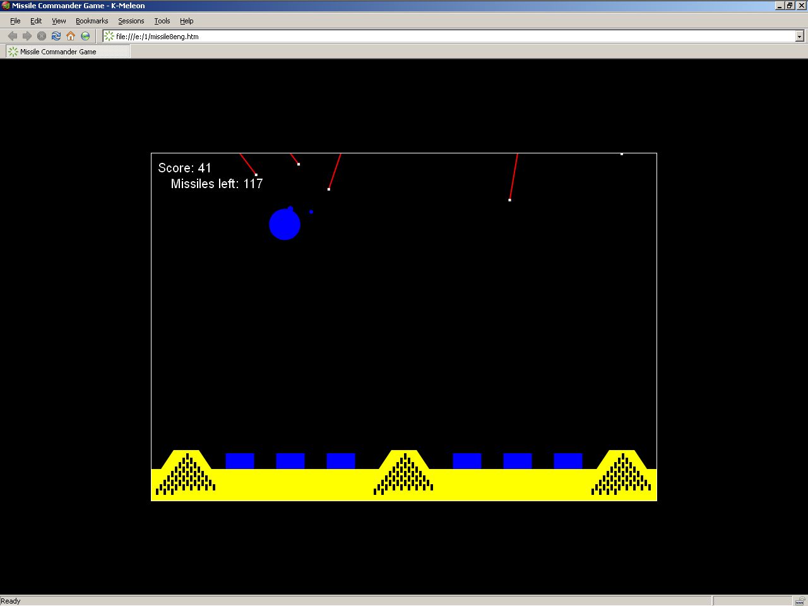
Task: Click the open padlock security icon
Action: point(800,600)
